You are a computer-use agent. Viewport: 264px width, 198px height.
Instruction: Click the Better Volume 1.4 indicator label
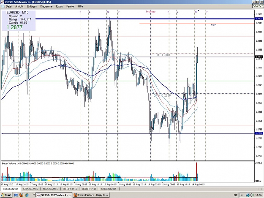click(x=38, y=163)
